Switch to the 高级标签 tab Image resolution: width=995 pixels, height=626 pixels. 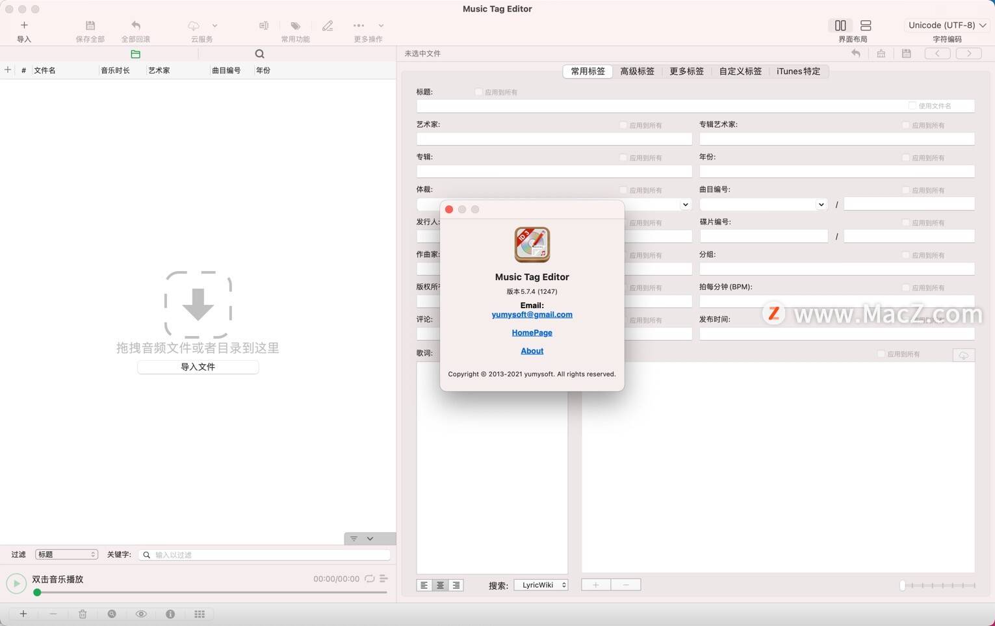(637, 72)
